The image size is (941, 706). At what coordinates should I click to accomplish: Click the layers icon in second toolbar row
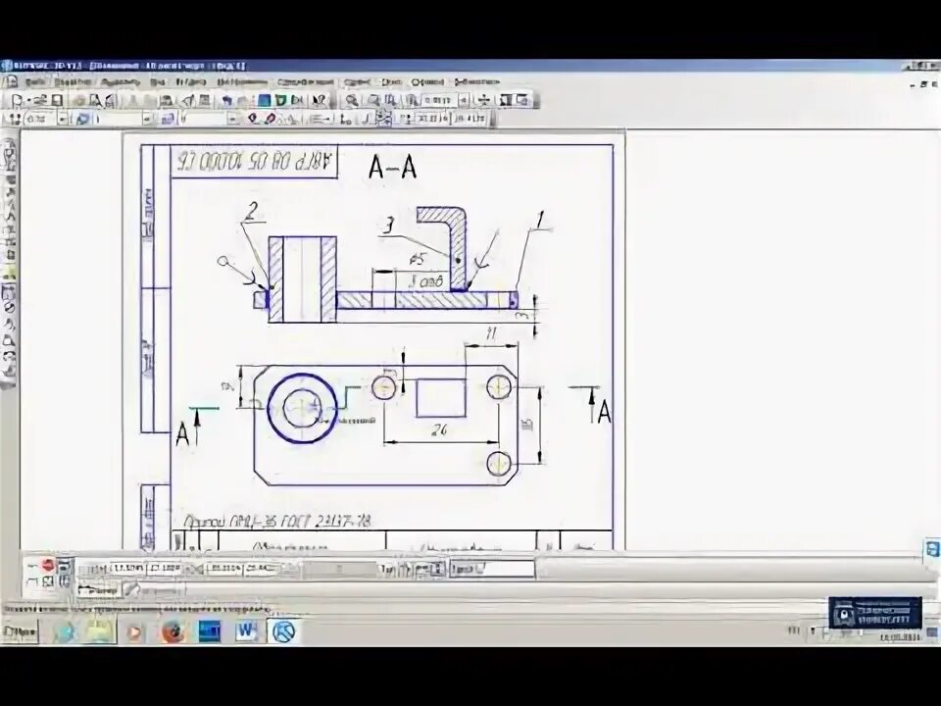[168, 119]
